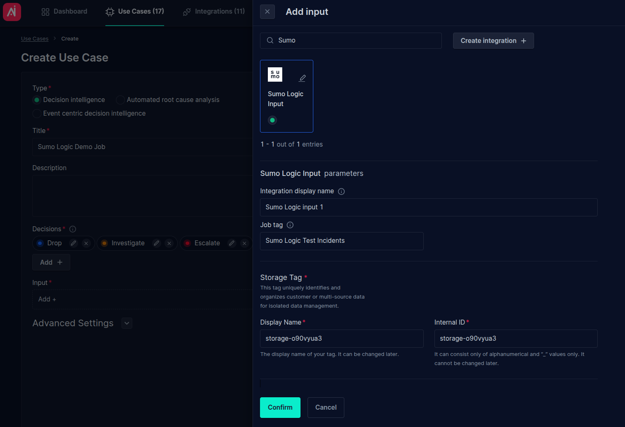The image size is (625, 427).
Task: Click the Create integration button
Action: pos(493,40)
